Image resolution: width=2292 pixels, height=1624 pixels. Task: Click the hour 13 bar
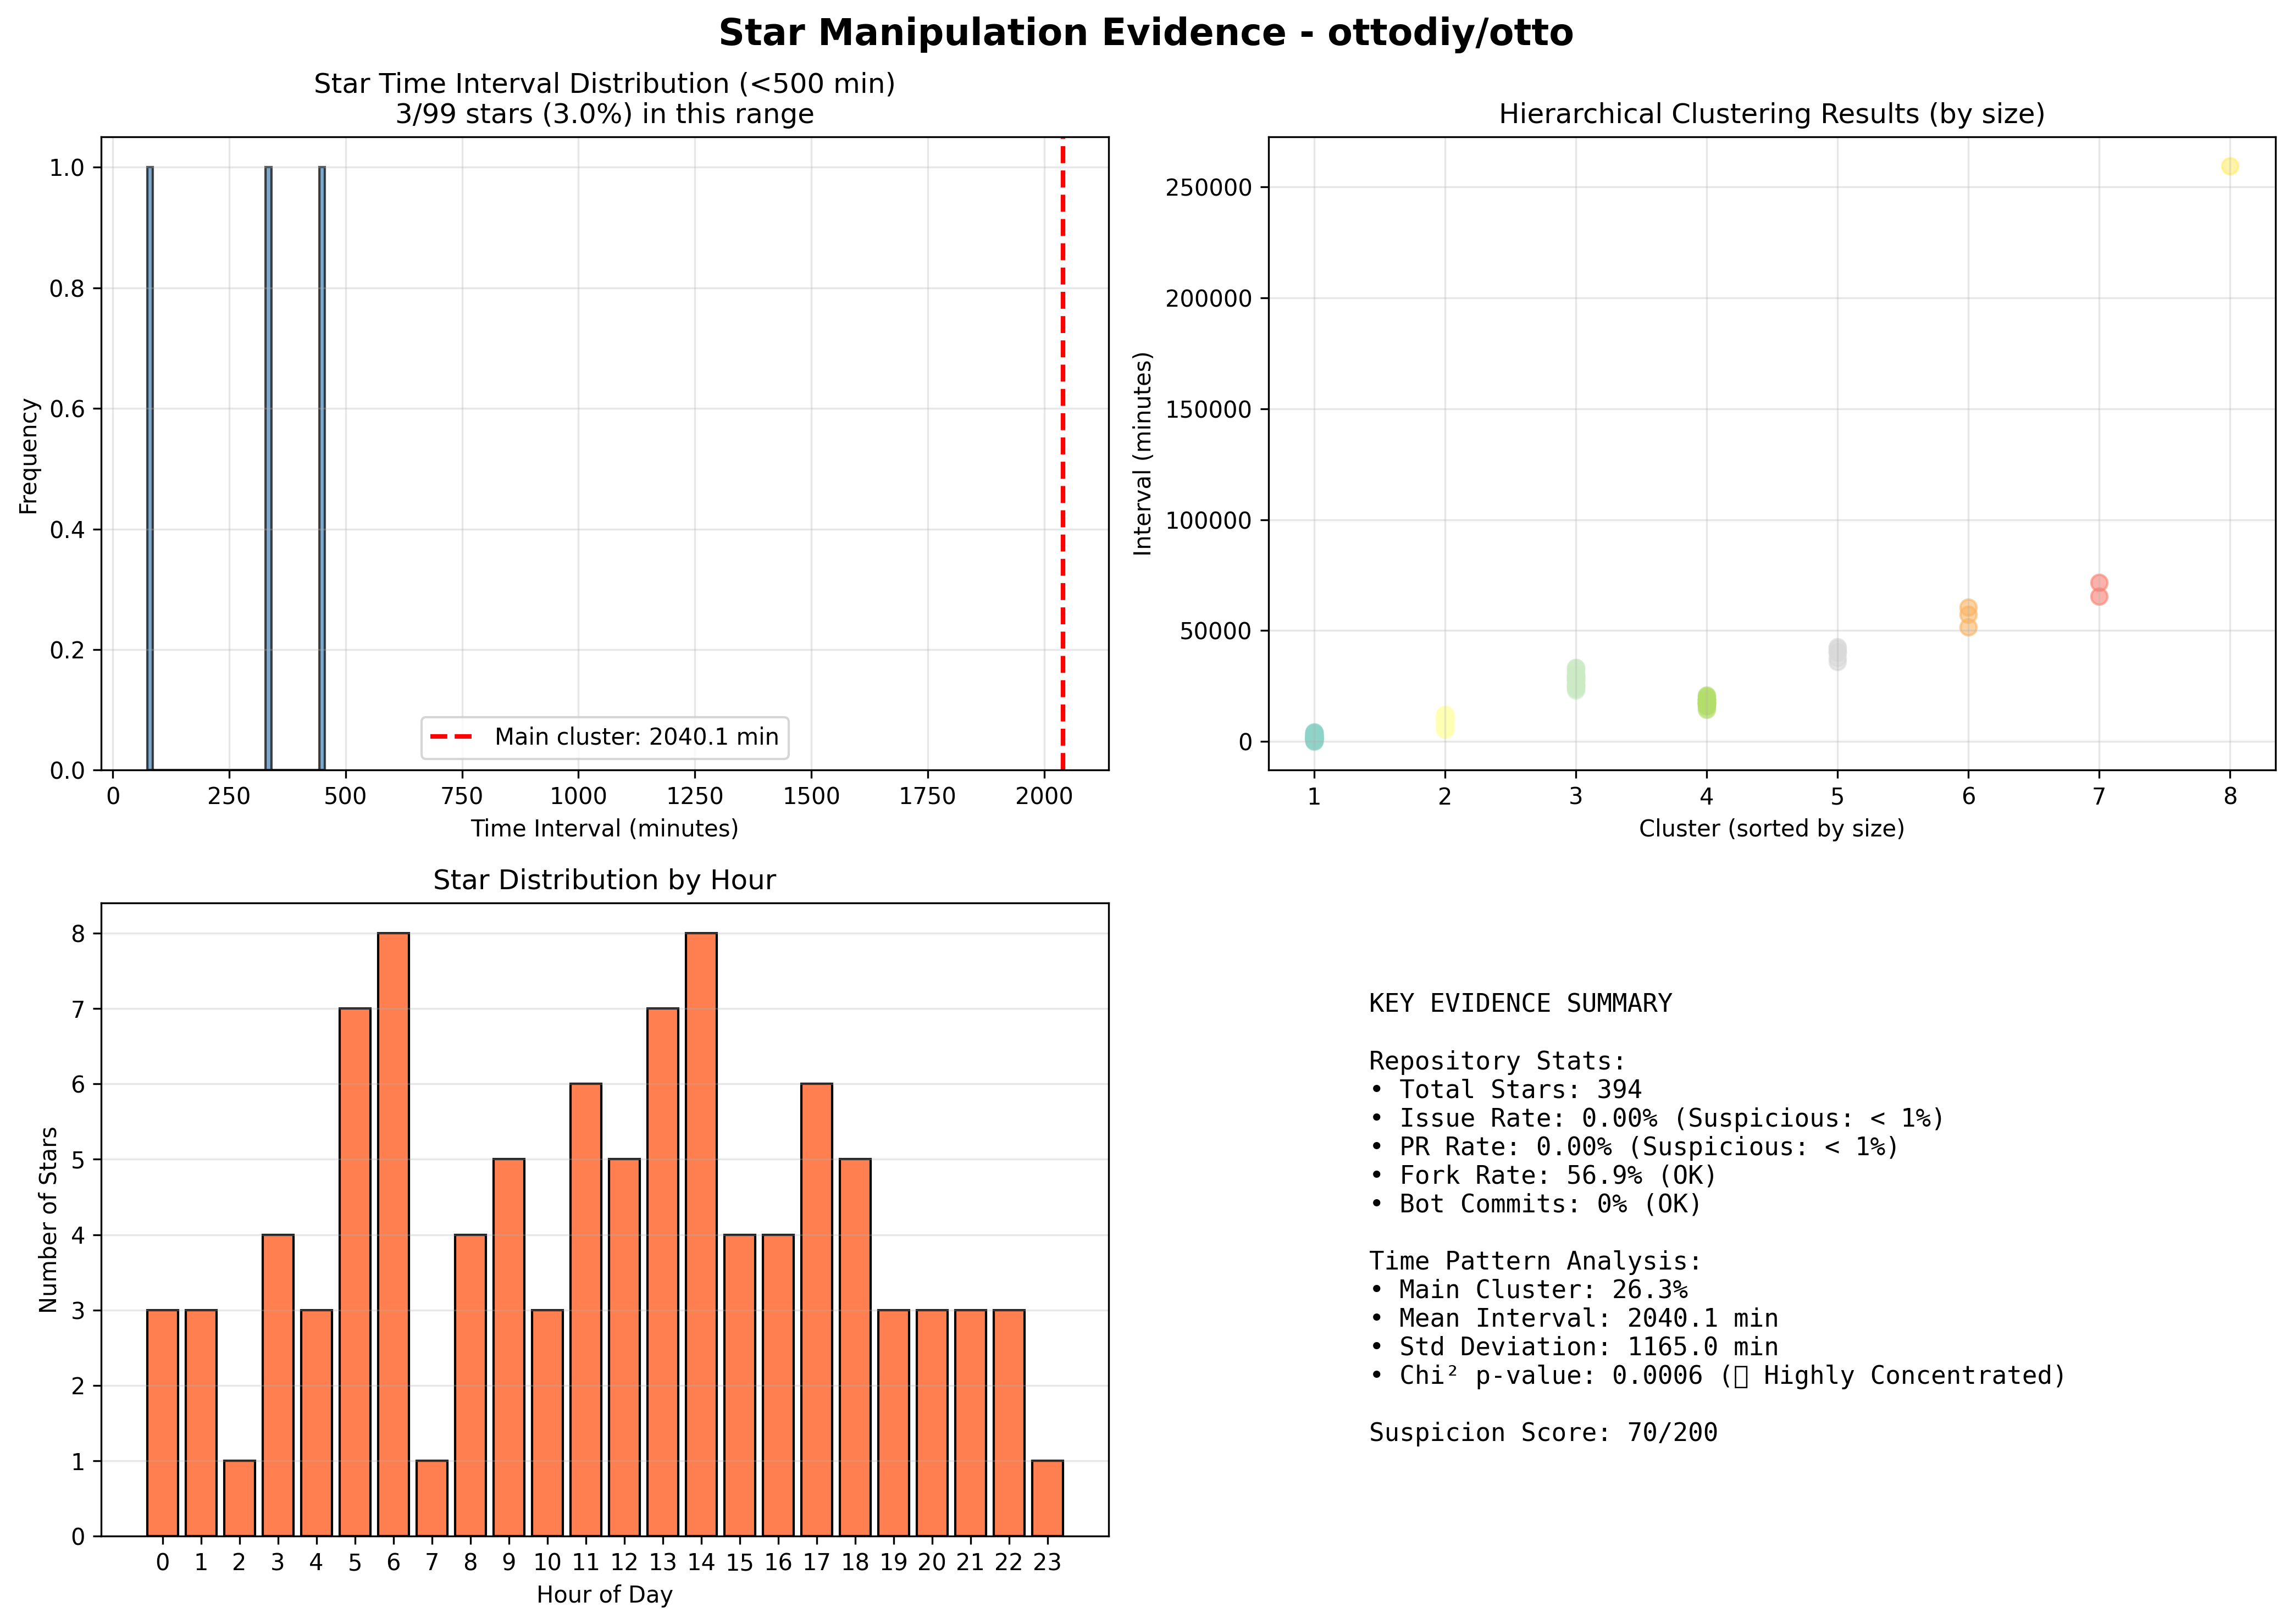[662, 1272]
